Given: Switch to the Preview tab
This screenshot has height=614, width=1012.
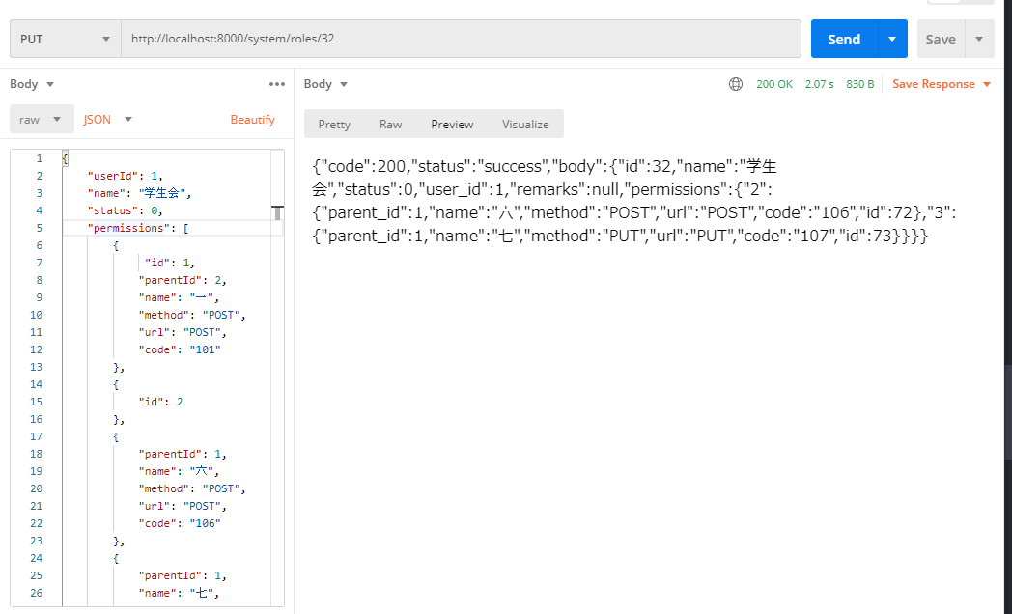Looking at the screenshot, I should (452, 124).
